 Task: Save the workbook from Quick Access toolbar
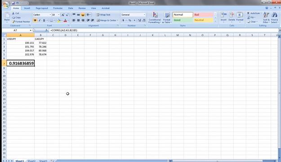(x=13, y=3)
